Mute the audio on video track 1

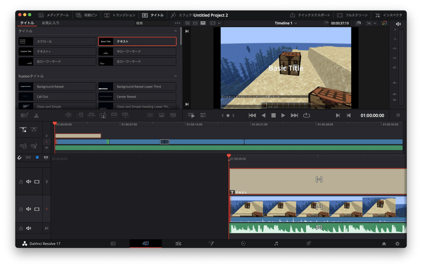click(x=28, y=209)
